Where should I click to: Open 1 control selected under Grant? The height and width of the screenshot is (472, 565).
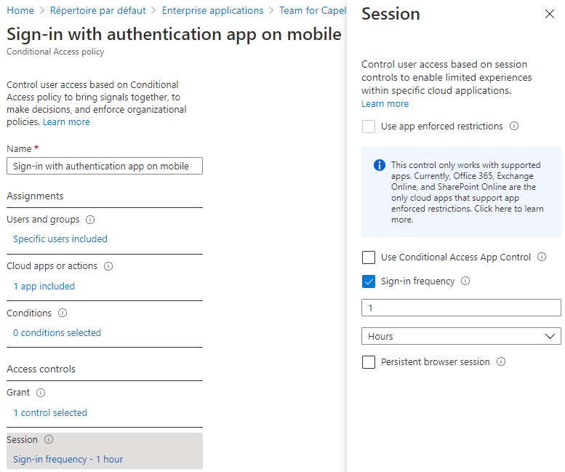coord(50,413)
